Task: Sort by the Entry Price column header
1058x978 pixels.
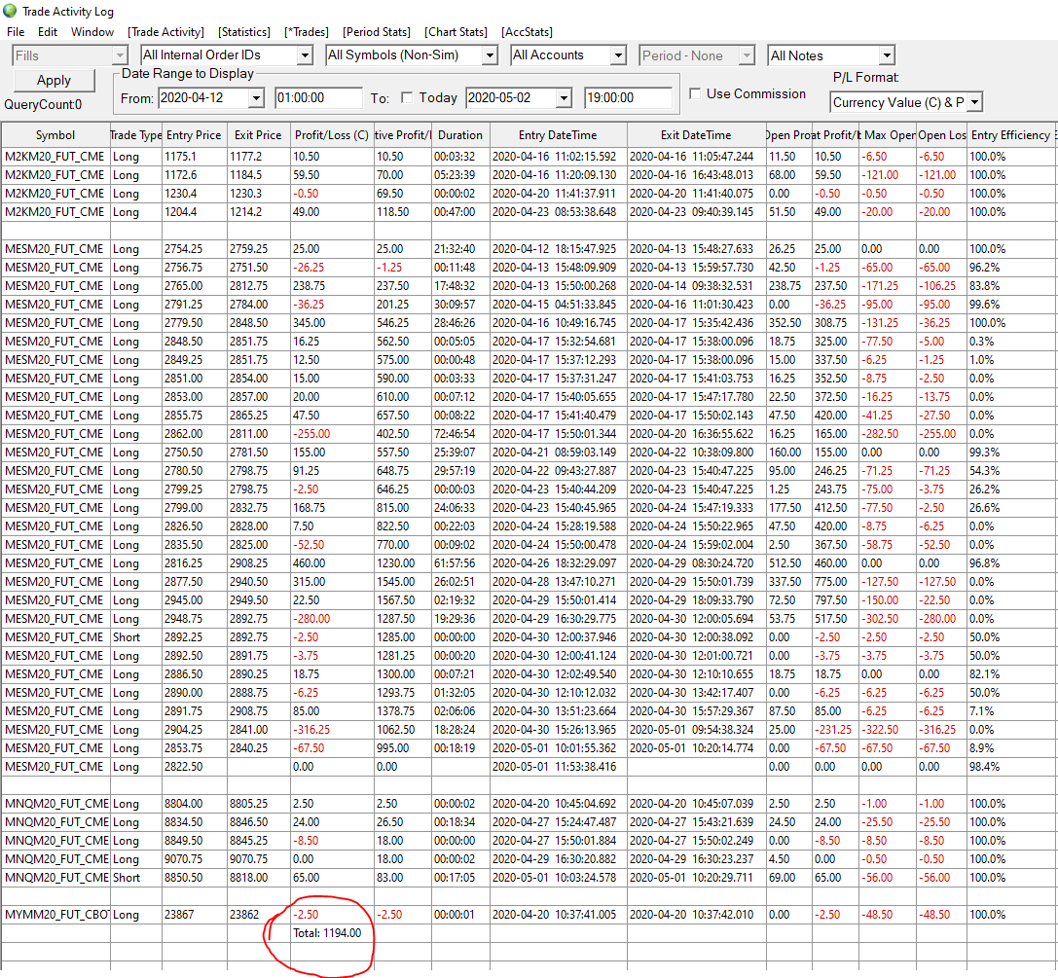Action: click(195, 135)
